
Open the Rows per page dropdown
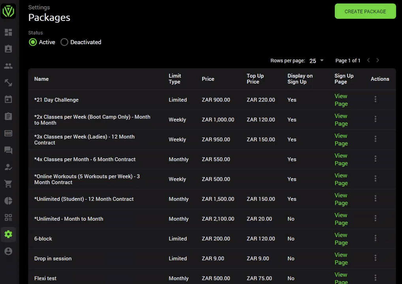(316, 61)
